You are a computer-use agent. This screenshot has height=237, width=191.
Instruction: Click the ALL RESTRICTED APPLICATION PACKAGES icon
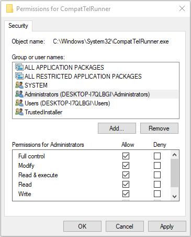pos(19,76)
